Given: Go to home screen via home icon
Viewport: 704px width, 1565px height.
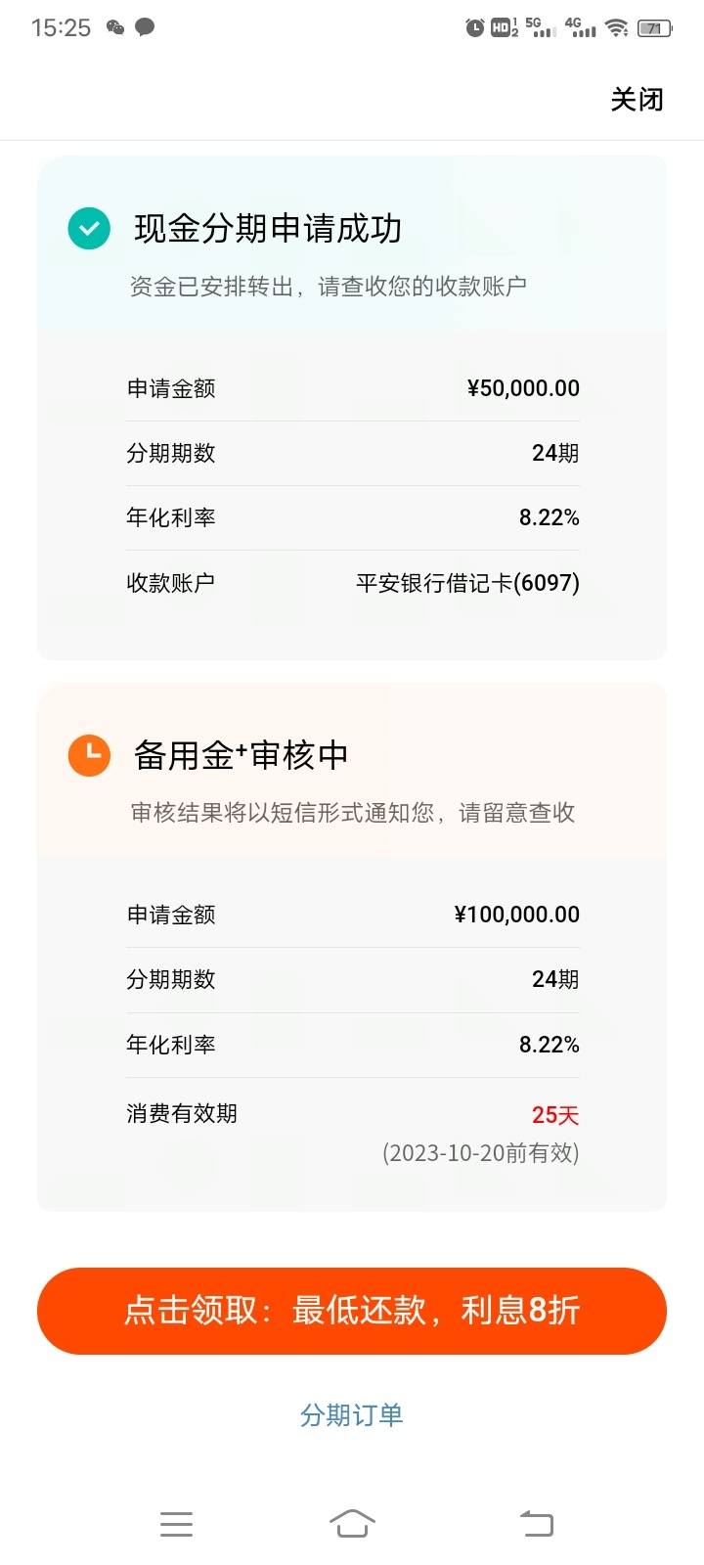Looking at the screenshot, I should 352,1524.
